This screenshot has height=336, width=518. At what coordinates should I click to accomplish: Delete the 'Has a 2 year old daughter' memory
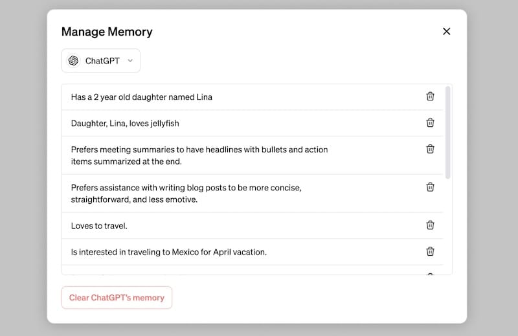coord(430,96)
